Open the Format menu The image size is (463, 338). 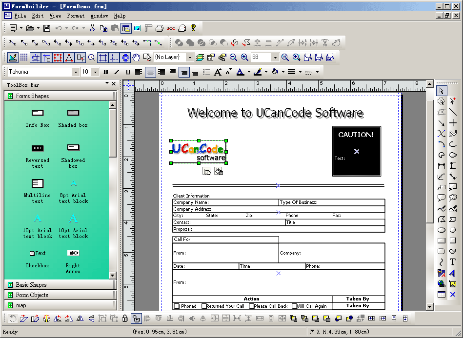tap(76, 16)
